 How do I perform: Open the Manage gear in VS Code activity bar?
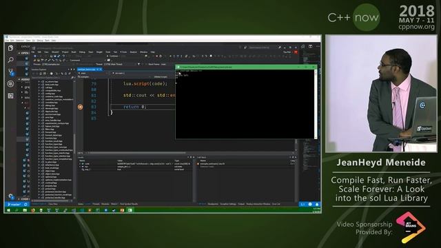[11, 196]
